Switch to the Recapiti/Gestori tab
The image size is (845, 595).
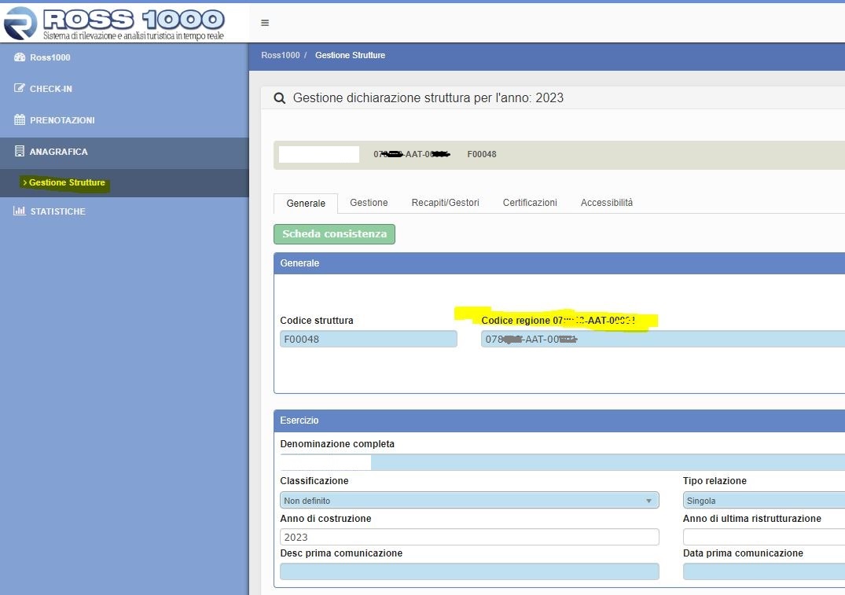445,203
